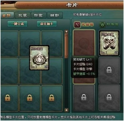This screenshot has height=121, width=124.
Task: Switch to the 全部 tab
Action: [x=7, y=15]
